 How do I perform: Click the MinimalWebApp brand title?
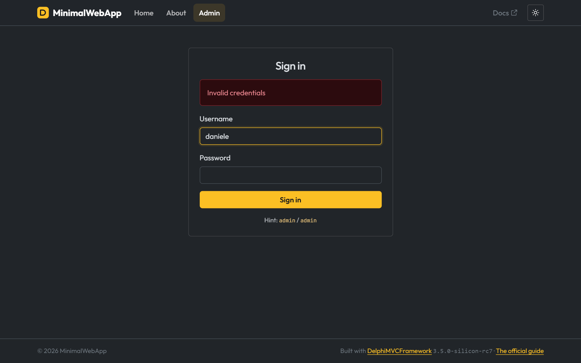pos(87,13)
